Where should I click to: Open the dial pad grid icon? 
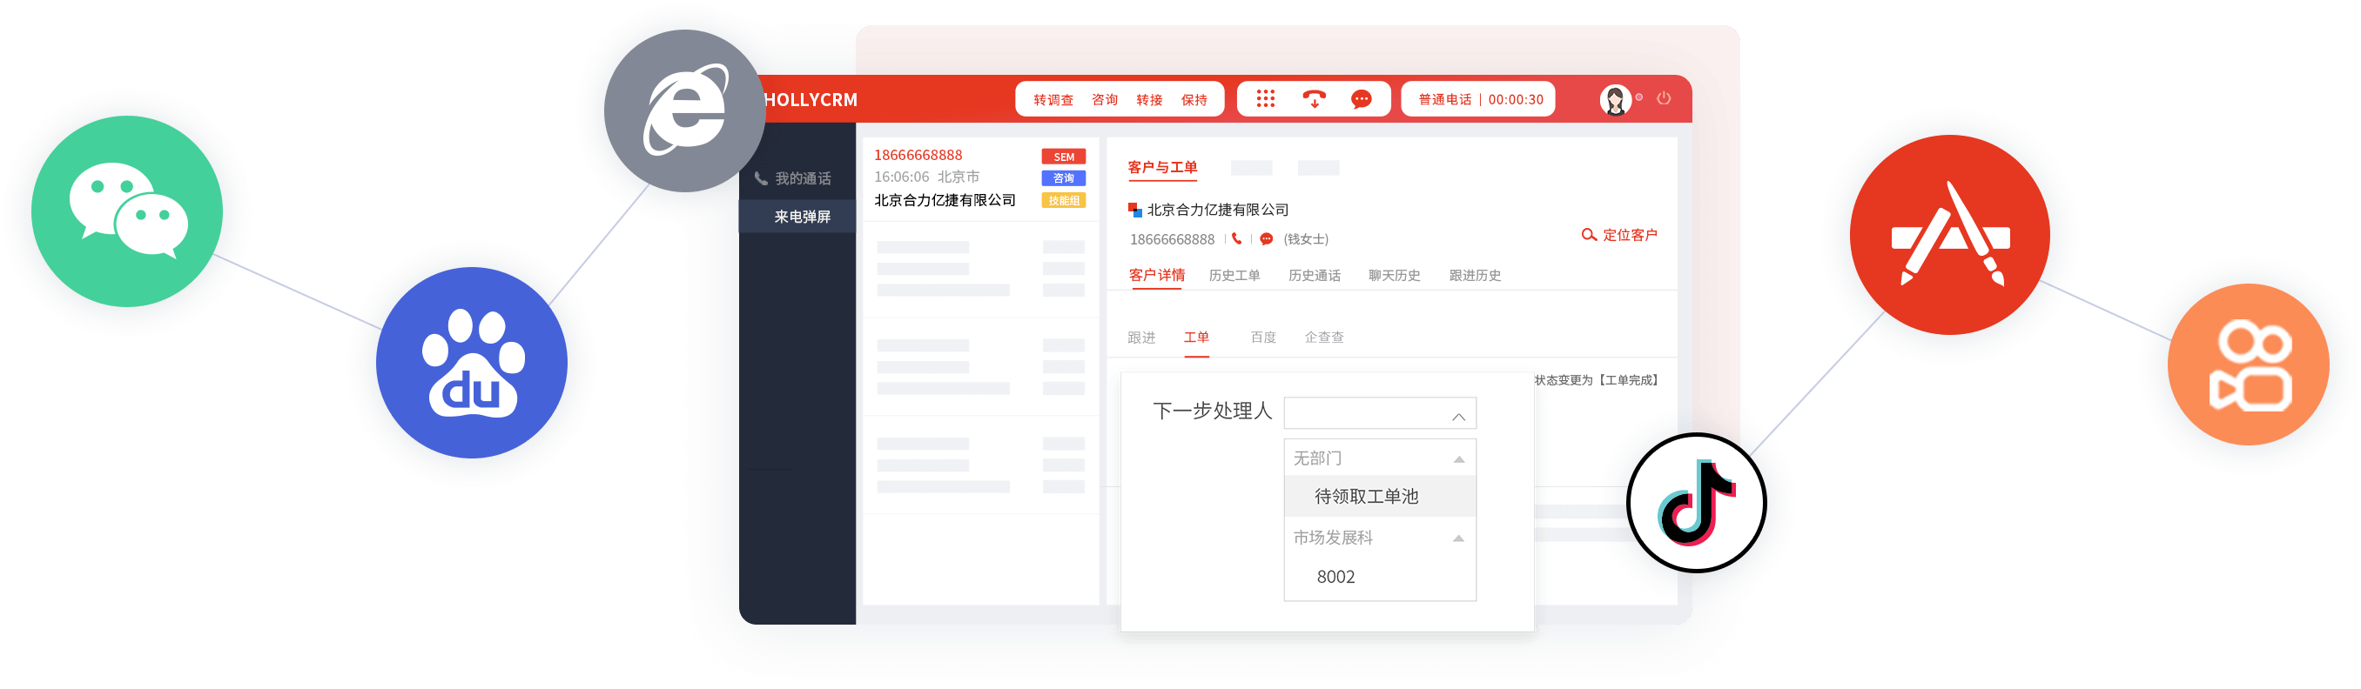pyautogui.click(x=1265, y=99)
